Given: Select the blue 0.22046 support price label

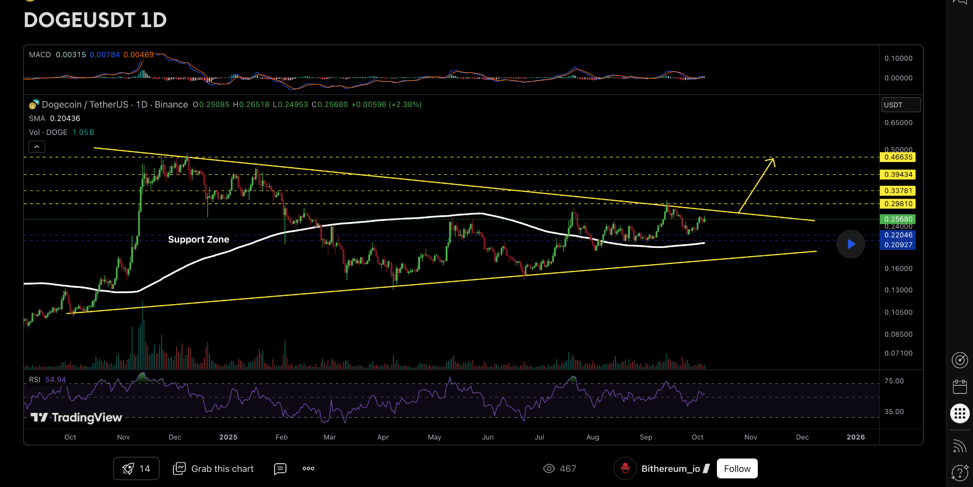Looking at the screenshot, I should [x=897, y=235].
